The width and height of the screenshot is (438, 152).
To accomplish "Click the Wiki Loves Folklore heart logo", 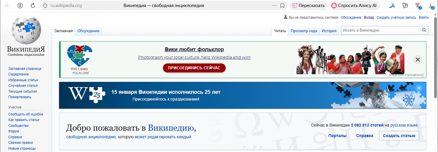I will tap(80, 60).
